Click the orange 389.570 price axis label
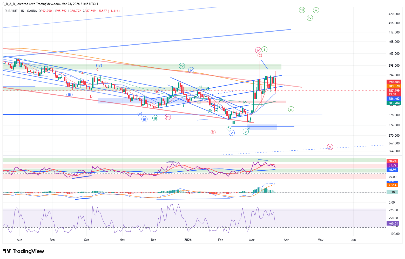The width and height of the screenshot is (405, 259). [x=394, y=86]
